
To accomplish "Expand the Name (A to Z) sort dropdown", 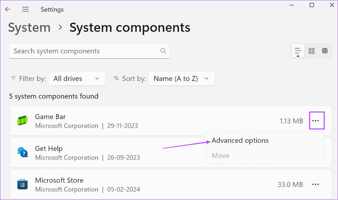I will (182, 78).
